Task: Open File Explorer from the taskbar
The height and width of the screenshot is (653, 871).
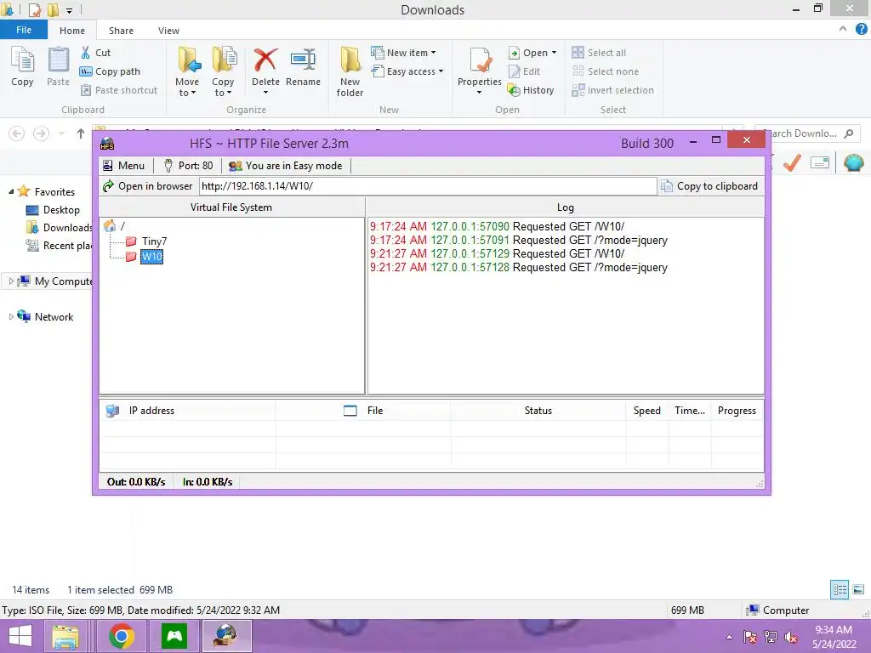Action: point(65,636)
